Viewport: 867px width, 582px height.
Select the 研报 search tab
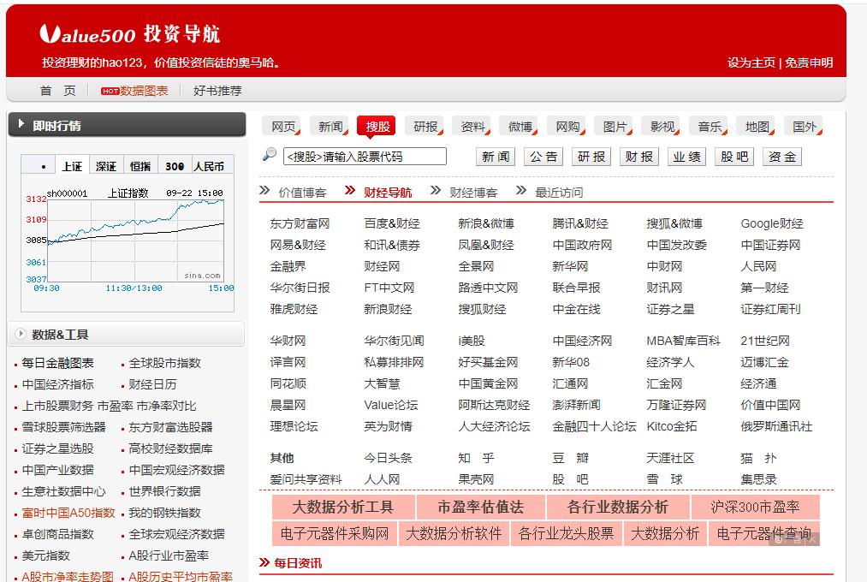tap(425, 127)
